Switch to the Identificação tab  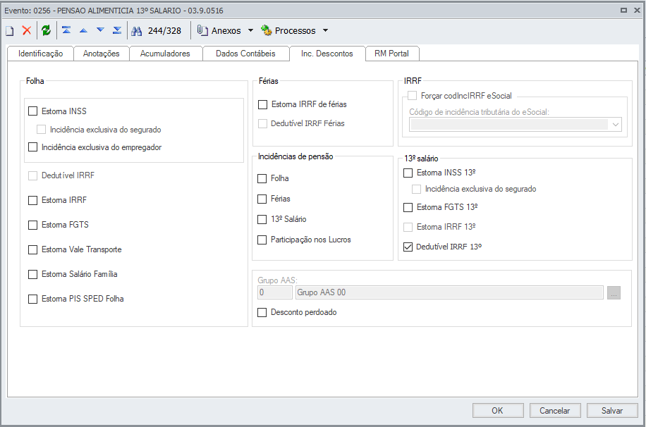click(40, 54)
